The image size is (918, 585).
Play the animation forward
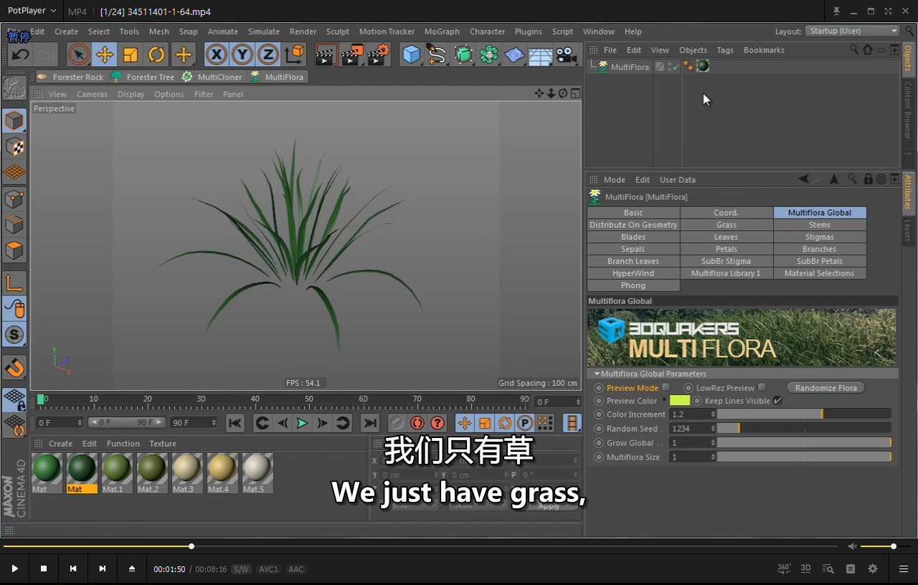click(x=302, y=423)
